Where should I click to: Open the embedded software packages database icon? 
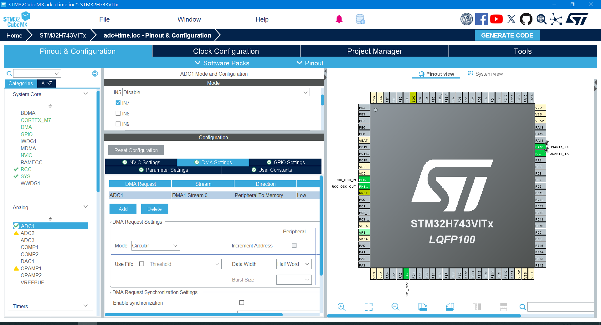(x=360, y=19)
